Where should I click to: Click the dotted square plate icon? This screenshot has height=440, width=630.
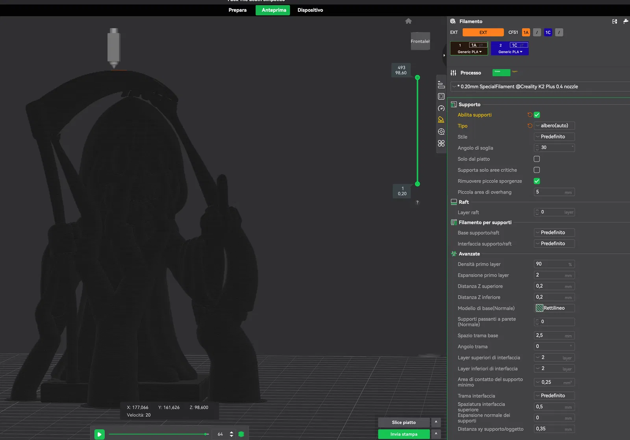[x=441, y=96]
